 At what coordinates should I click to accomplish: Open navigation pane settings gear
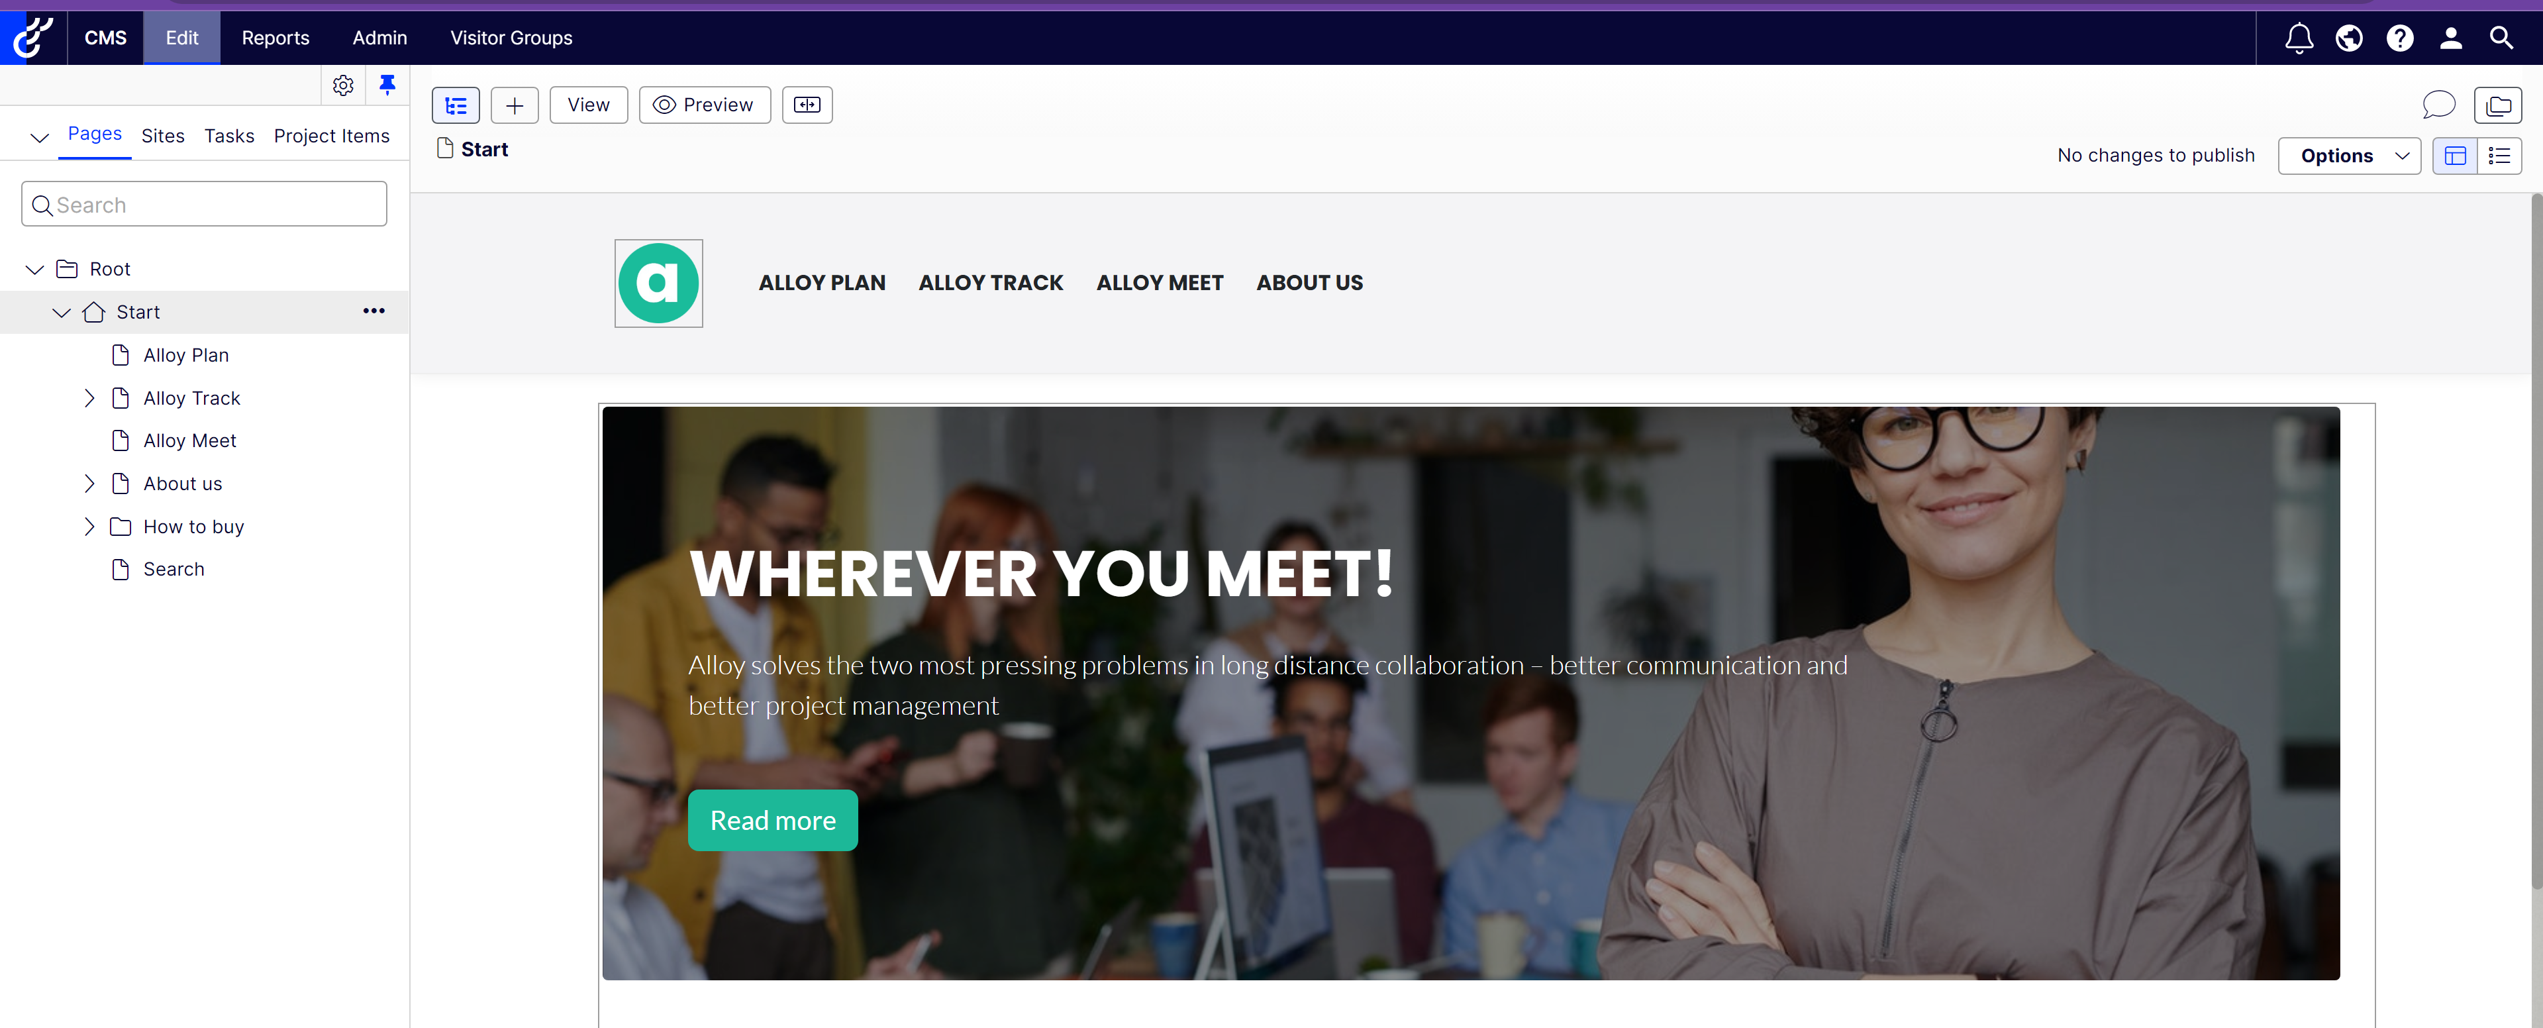pyautogui.click(x=342, y=86)
